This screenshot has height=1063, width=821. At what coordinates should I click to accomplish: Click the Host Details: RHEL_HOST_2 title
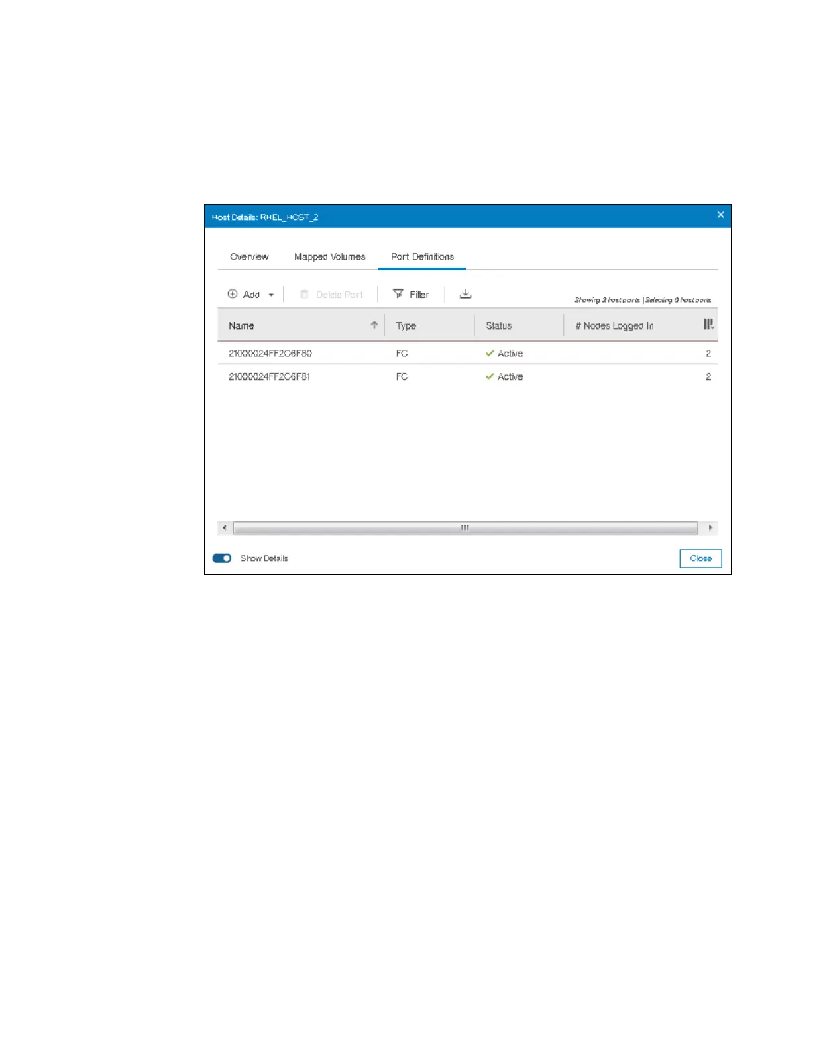(265, 217)
